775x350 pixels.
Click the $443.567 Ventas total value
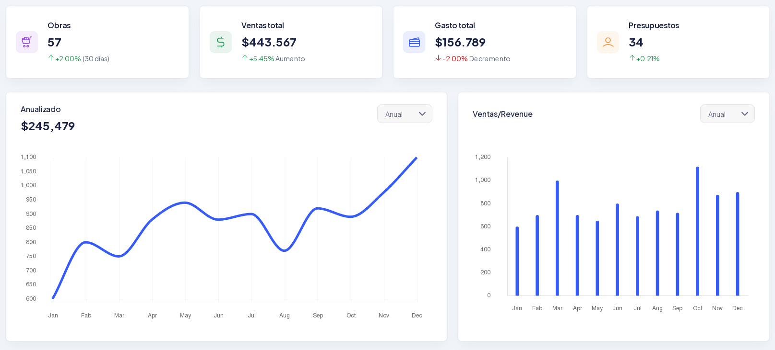269,43
